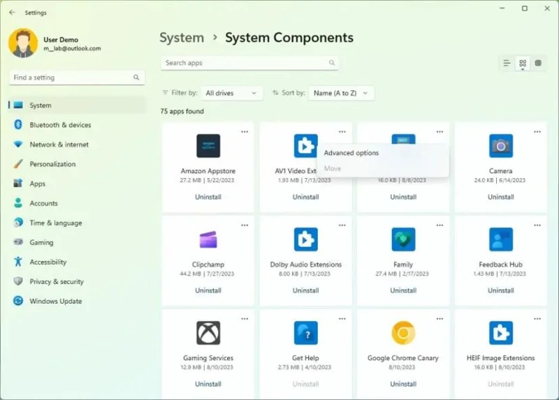
Task: Uninstall the Camera app
Action: [x=501, y=197]
